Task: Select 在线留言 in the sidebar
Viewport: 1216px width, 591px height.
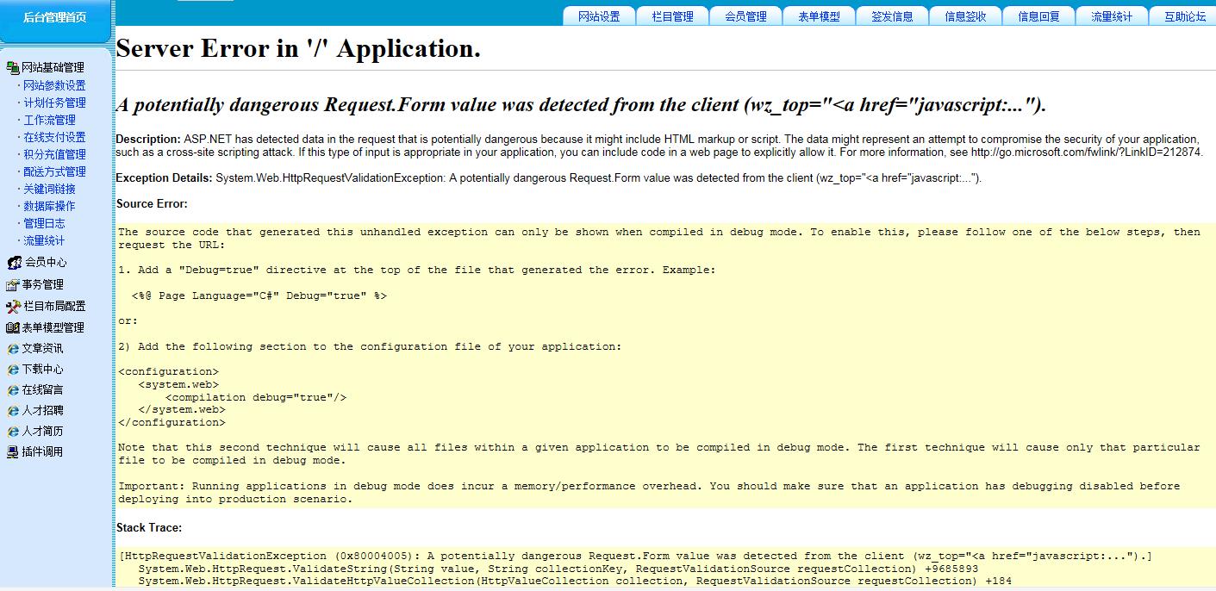Action: [x=42, y=390]
